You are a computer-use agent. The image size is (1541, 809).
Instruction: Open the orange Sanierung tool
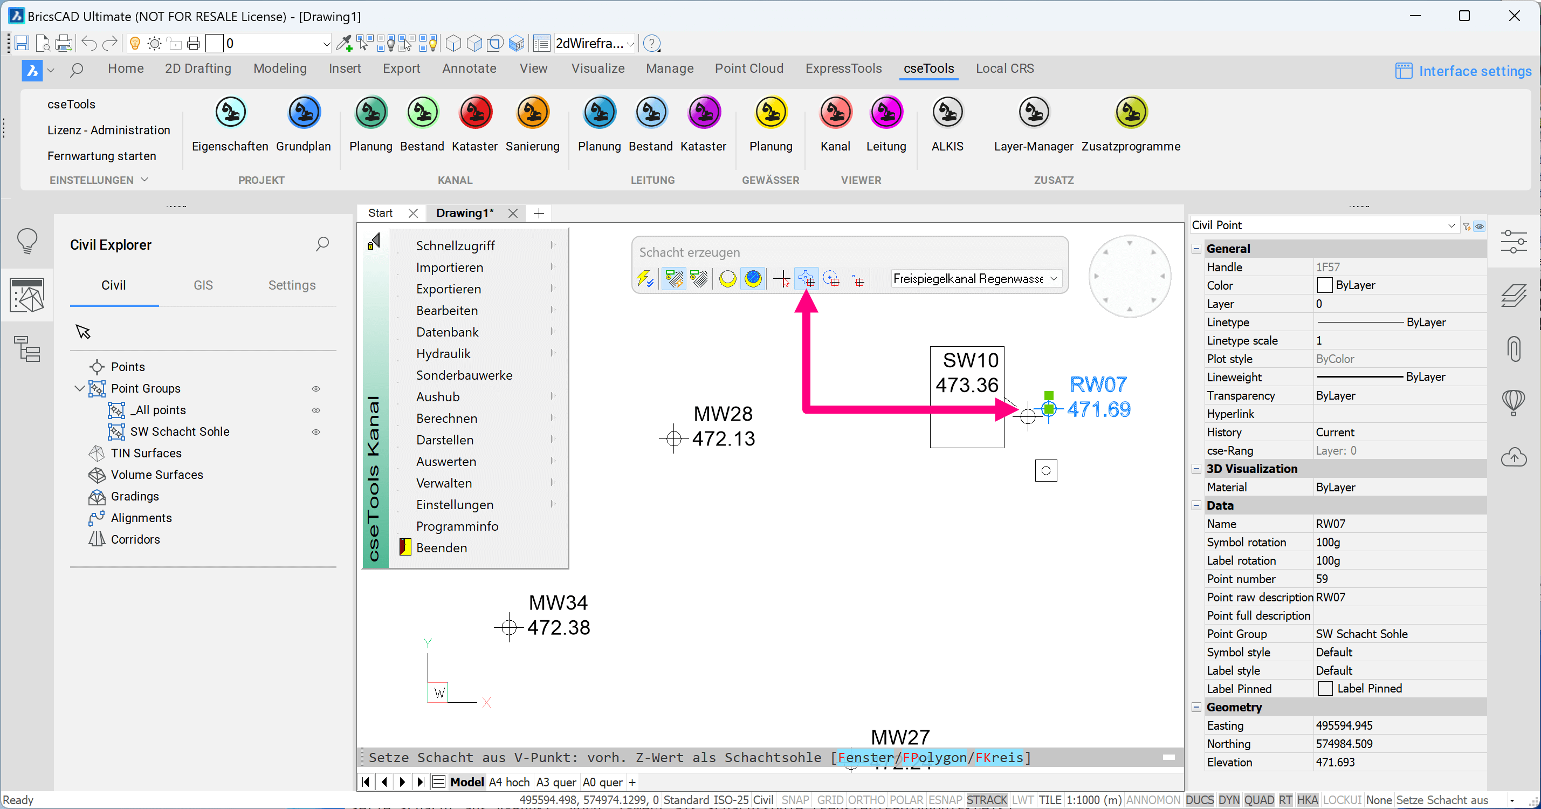click(532, 113)
